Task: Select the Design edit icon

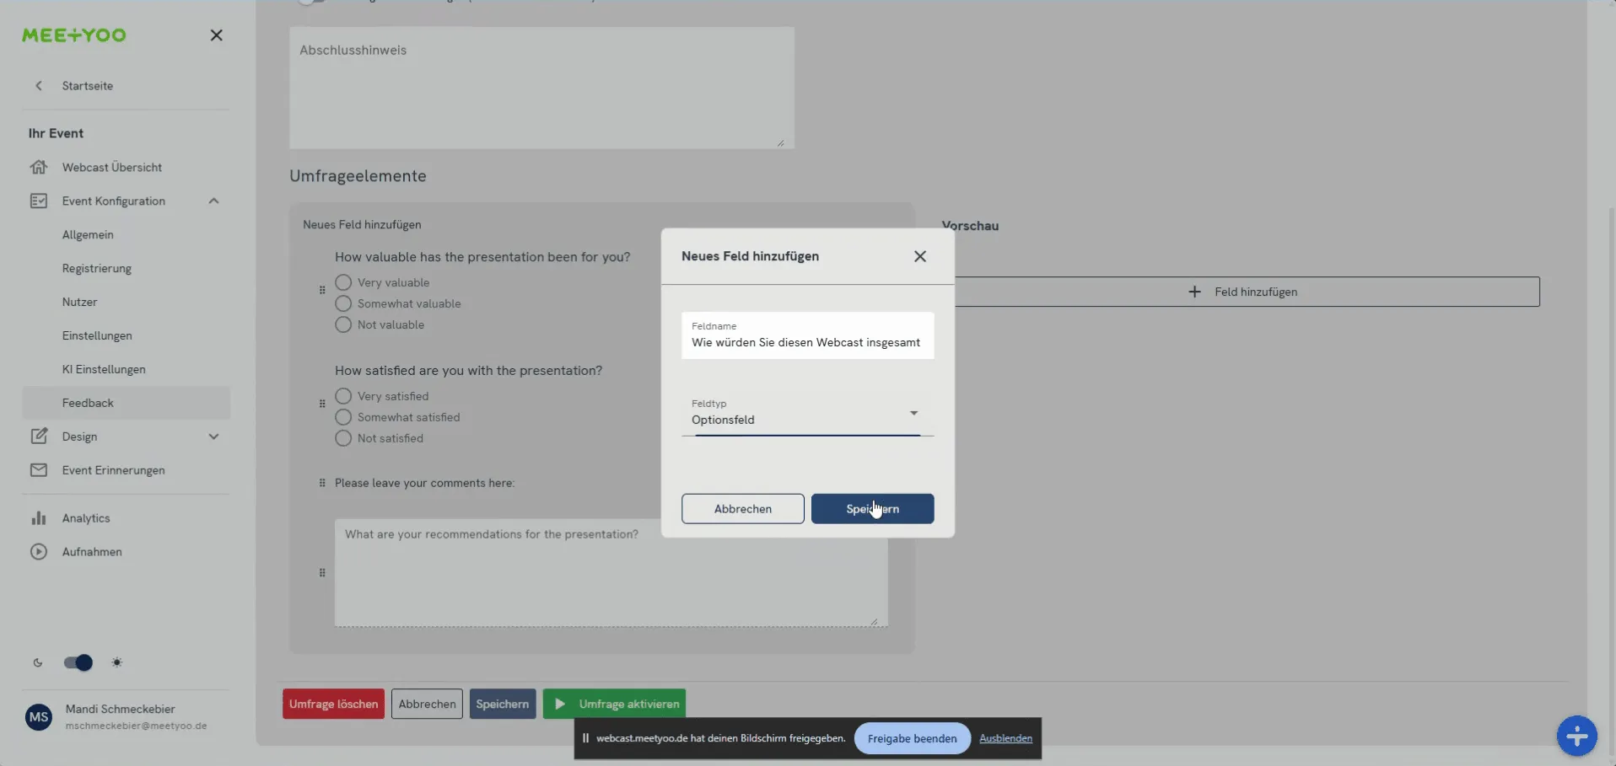Action: point(39,436)
